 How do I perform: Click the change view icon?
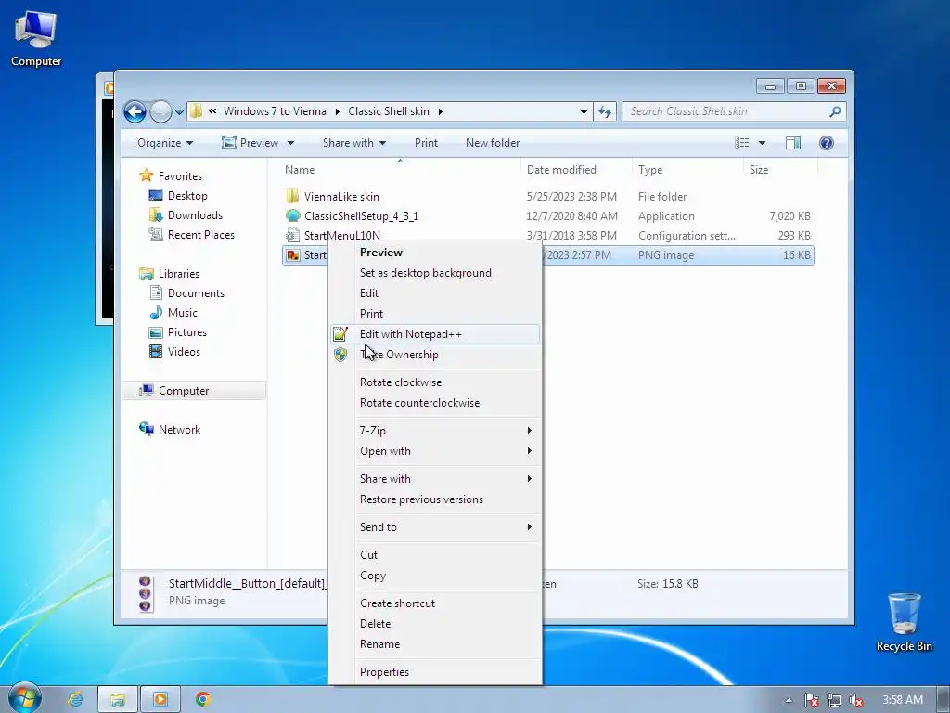(x=741, y=143)
